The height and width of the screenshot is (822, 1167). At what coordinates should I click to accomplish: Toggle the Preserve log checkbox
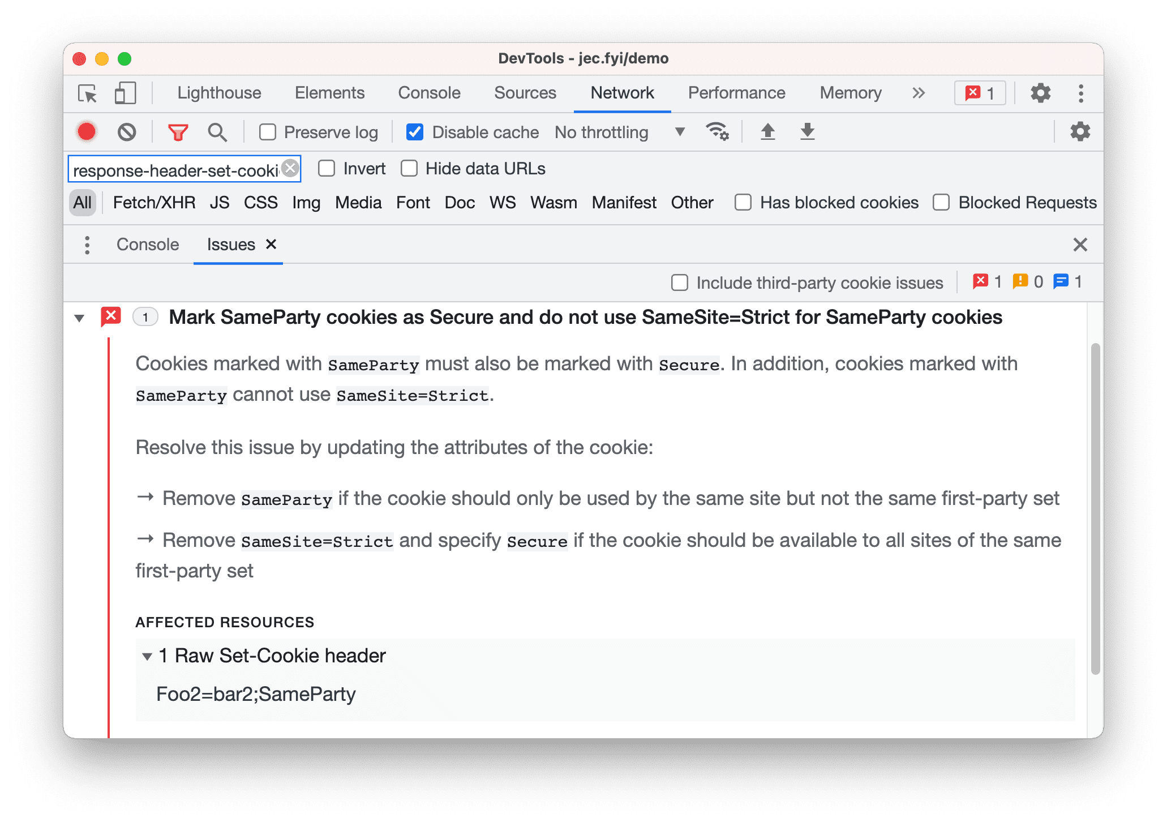pyautogui.click(x=266, y=132)
